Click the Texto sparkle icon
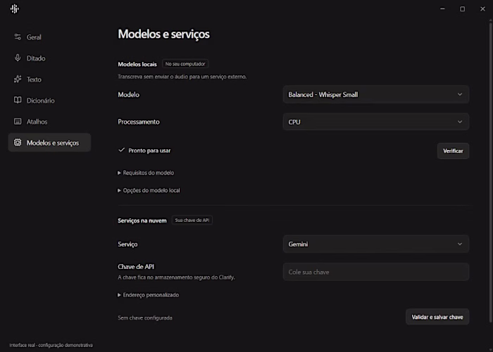This screenshot has height=352, width=493. 18,79
